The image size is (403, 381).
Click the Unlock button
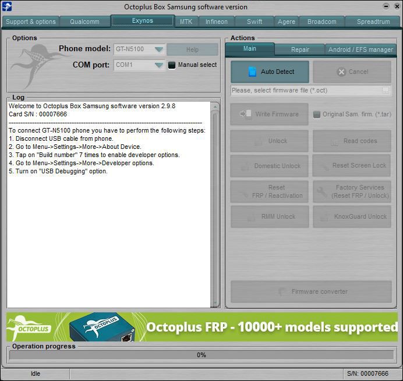(x=270, y=141)
